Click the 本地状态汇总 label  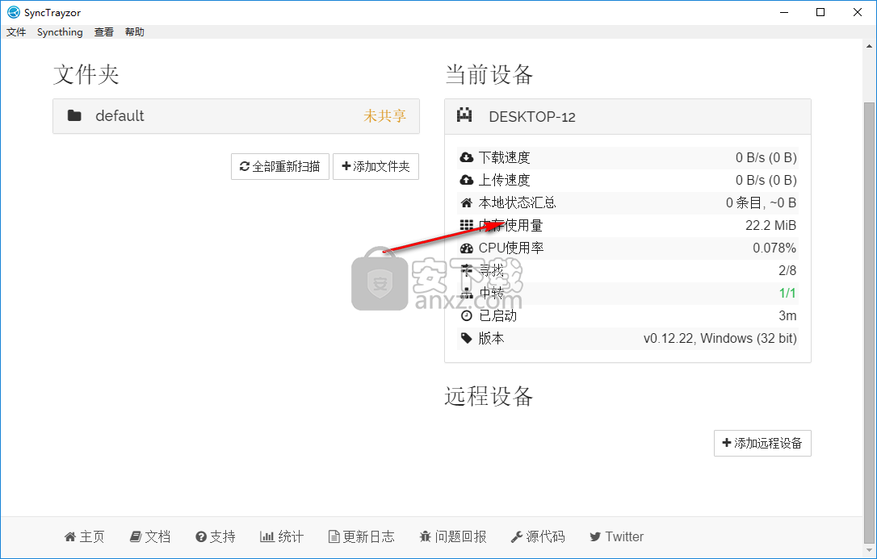point(518,202)
